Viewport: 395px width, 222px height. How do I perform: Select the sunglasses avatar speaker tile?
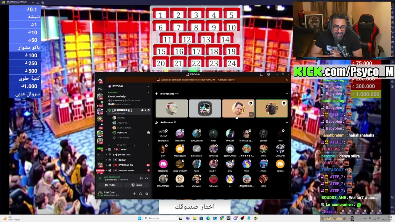pos(205,109)
